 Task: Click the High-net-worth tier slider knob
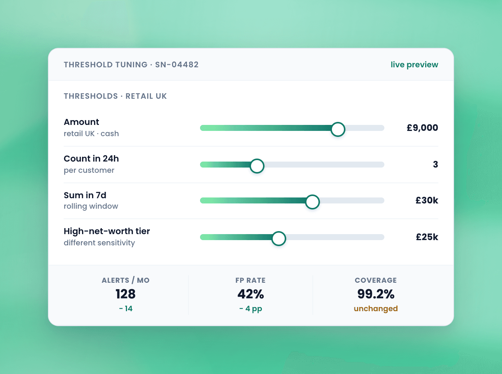(x=279, y=238)
